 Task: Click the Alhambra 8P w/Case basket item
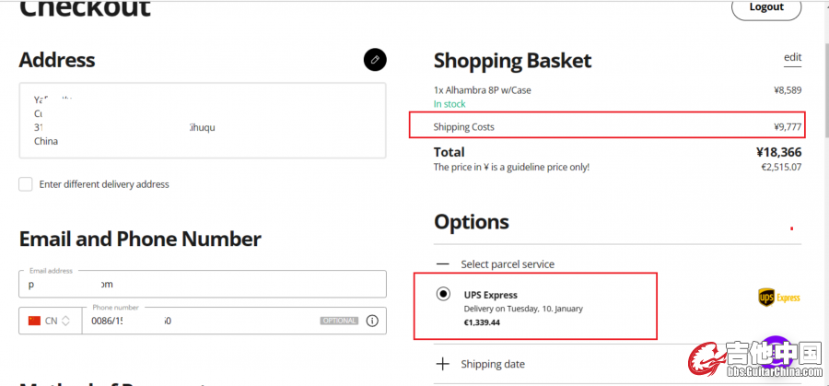click(483, 90)
